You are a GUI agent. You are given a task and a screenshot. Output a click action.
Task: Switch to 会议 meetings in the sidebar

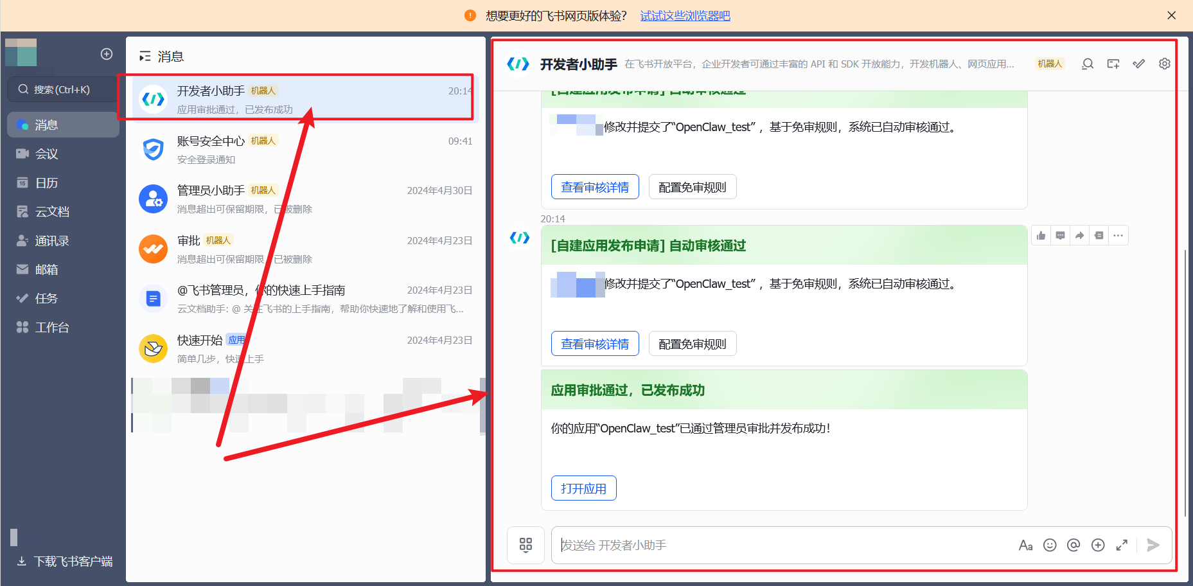coord(46,154)
